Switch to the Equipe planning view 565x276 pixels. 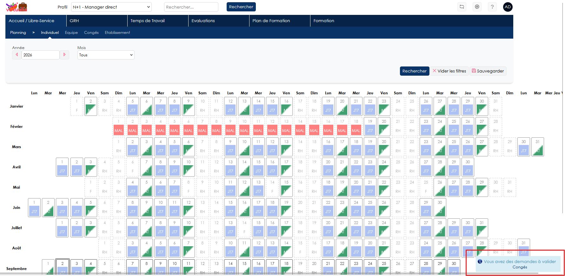[x=71, y=33]
